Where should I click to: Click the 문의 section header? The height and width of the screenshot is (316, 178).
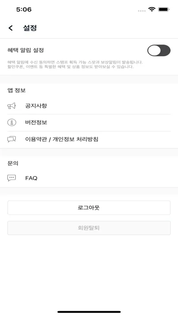[x=13, y=163]
